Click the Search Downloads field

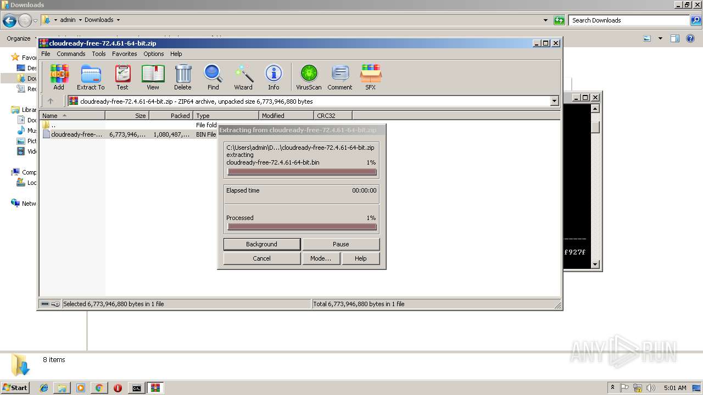tap(629, 20)
